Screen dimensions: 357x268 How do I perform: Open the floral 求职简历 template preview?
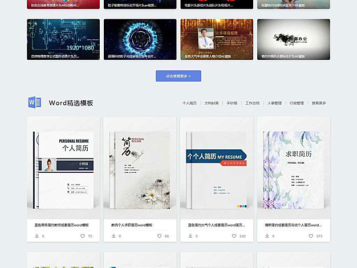(294, 168)
